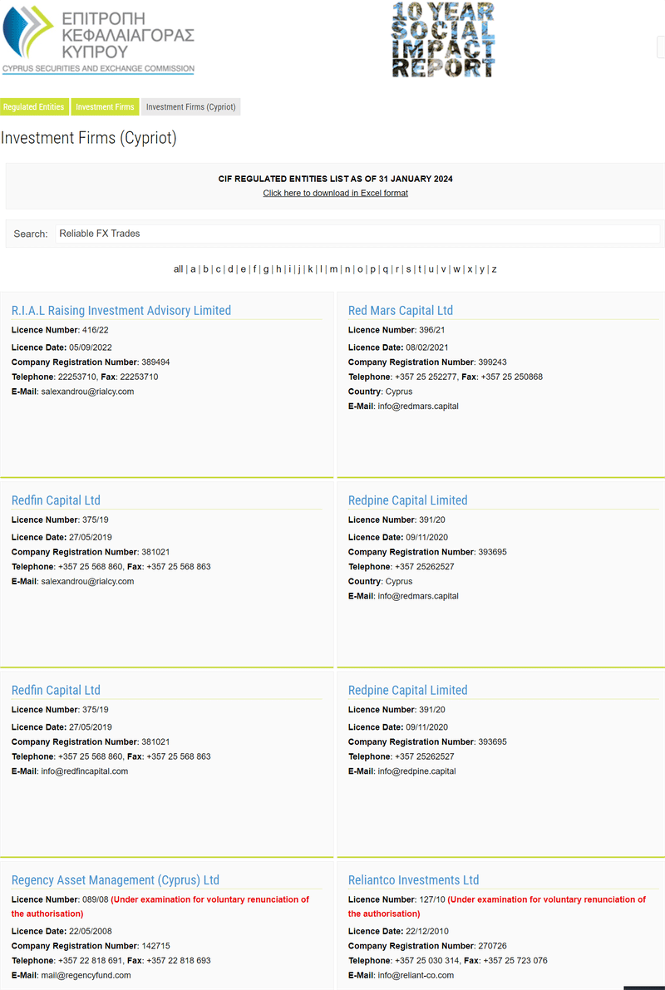
Task: Filter firms by letter x
Action: pyautogui.click(x=470, y=269)
